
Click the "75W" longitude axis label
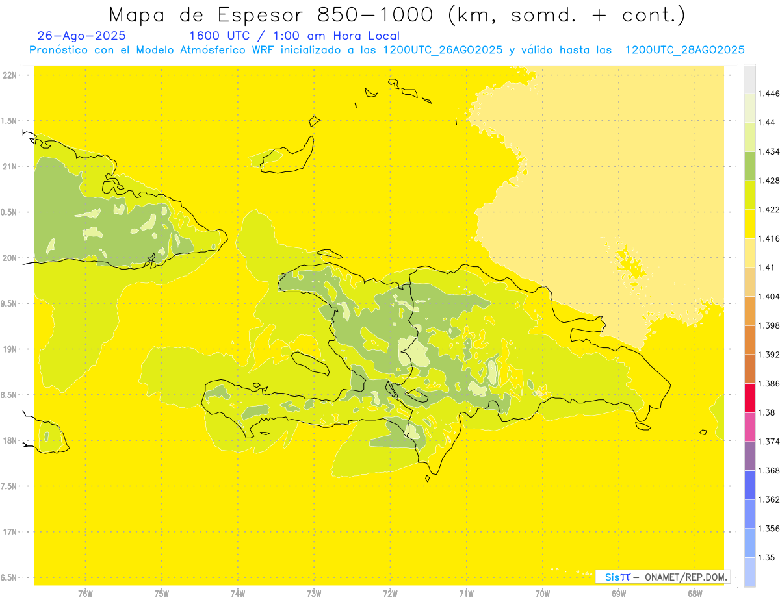click(161, 593)
